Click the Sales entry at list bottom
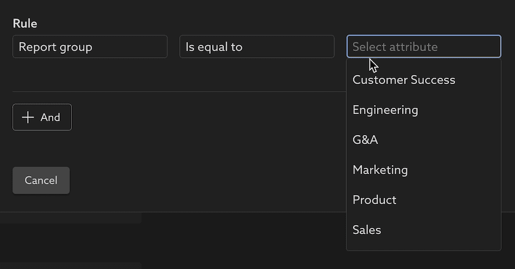This screenshot has height=269, width=515. (x=367, y=230)
